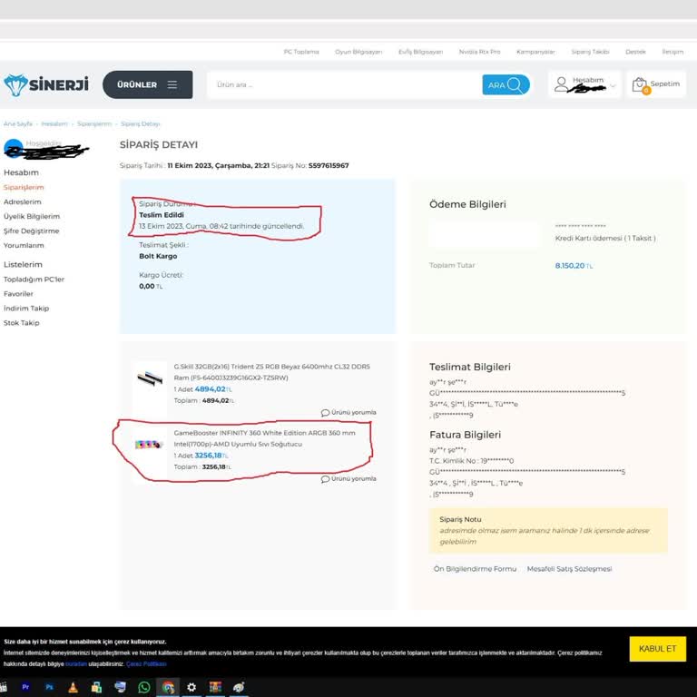Accept cookies with KABUL ET button
The image size is (697, 697).
coord(657,649)
